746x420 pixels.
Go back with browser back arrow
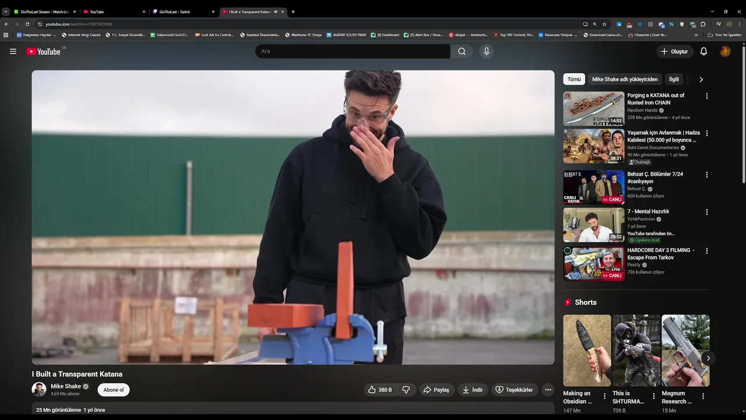coord(6,24)
